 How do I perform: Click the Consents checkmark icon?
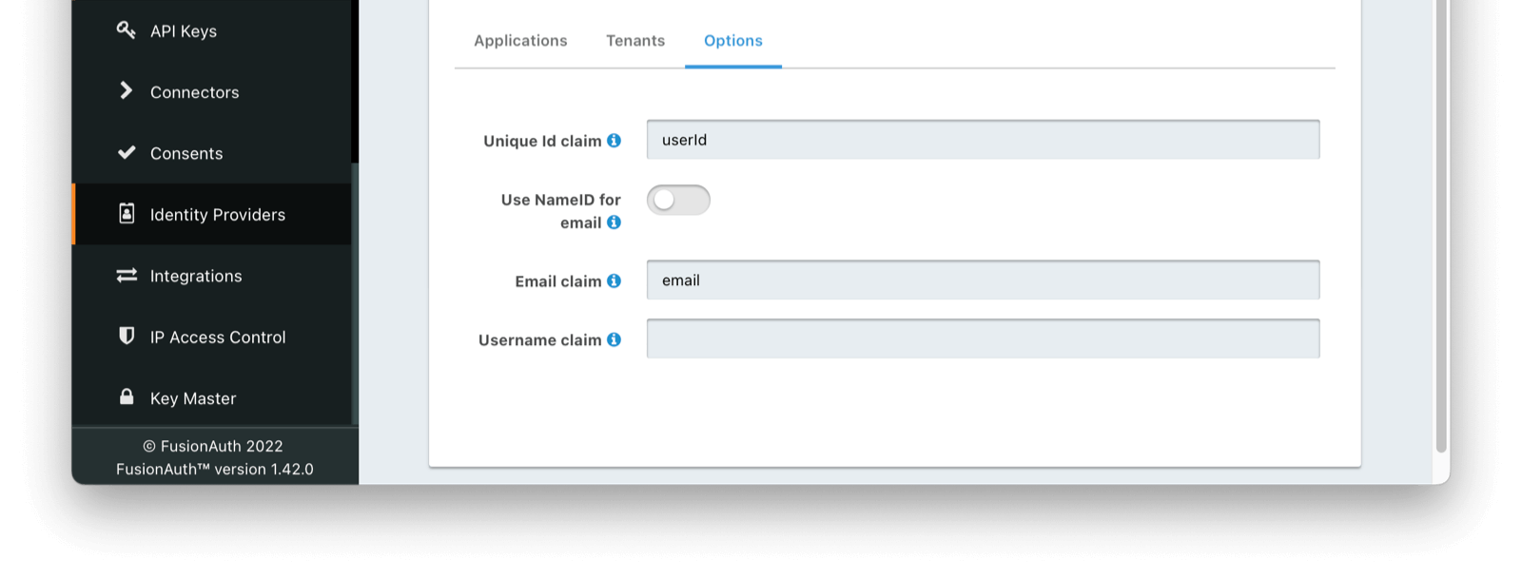127,152
